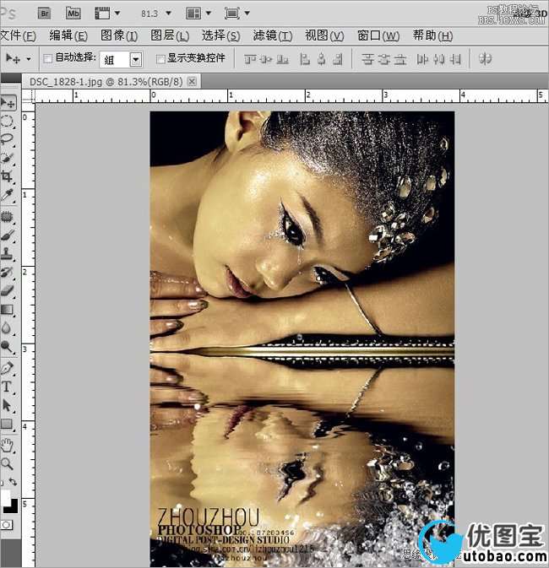
Task: Open the 编辑(E) menu
Action: [68, 35]
